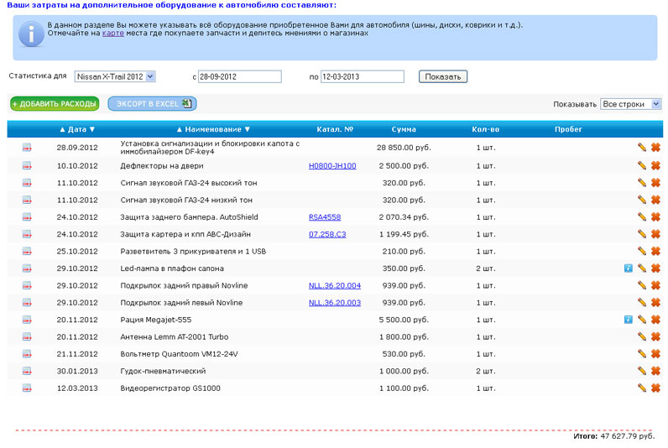Delete the Защита картера и кпп entry
The width and height of the screenshot is (668, 448).
point(655,234)
